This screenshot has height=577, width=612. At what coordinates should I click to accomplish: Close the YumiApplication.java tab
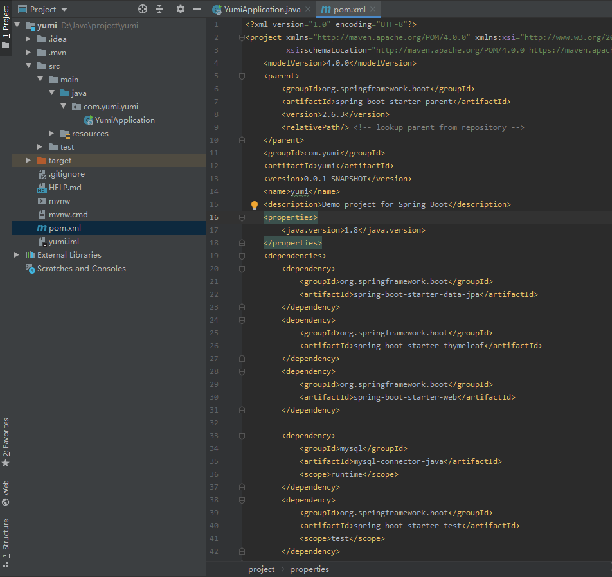click(308, 9)
